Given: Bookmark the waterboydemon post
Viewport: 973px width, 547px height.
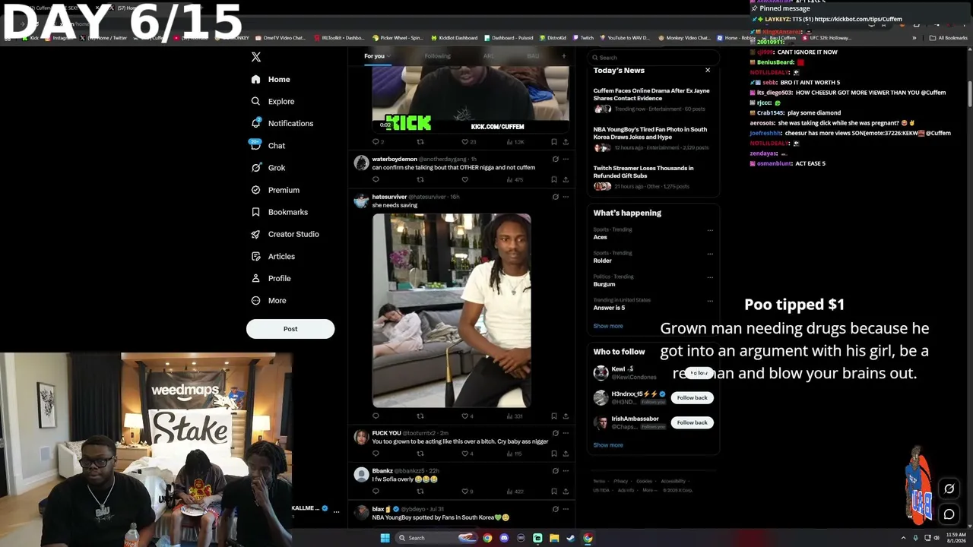Looking at the screenshot, I should point(553,180).
